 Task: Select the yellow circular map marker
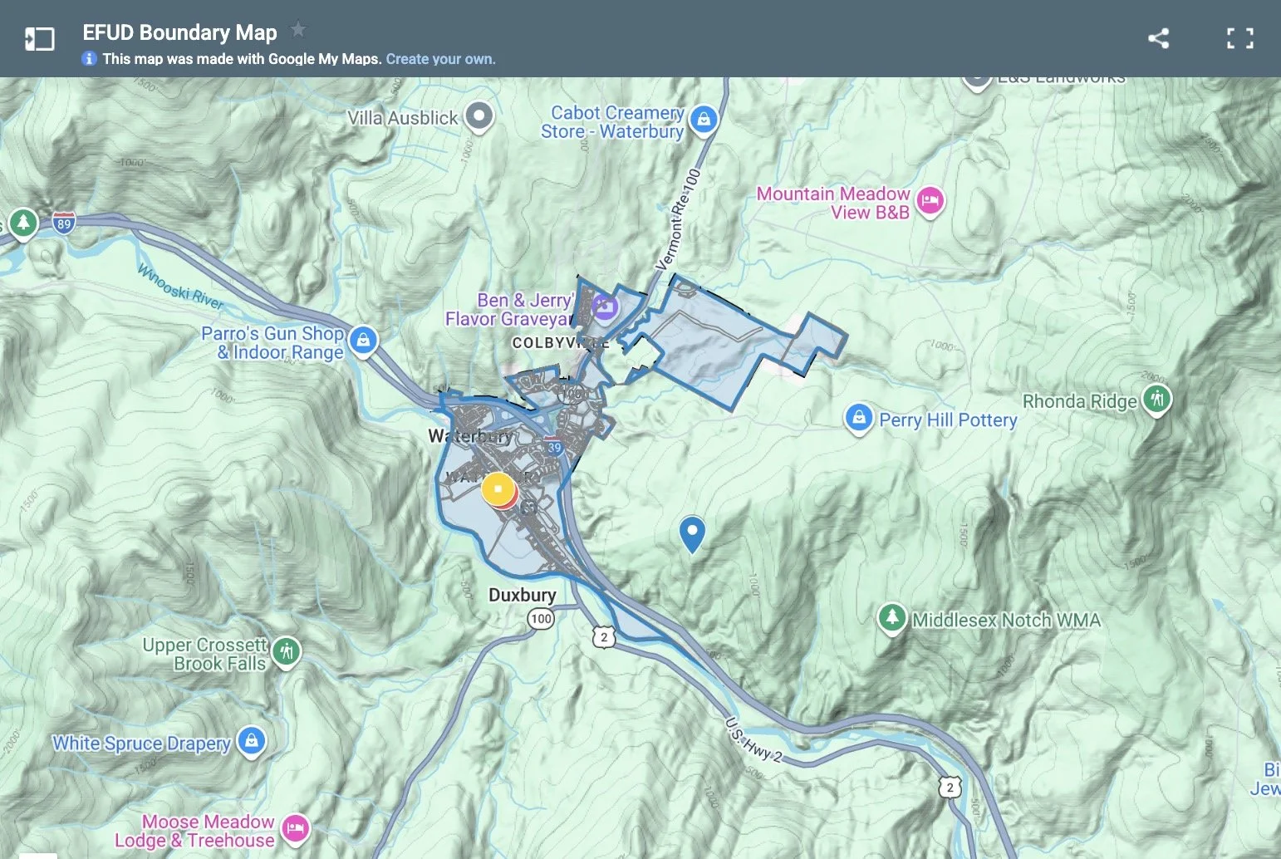(498, 489)
